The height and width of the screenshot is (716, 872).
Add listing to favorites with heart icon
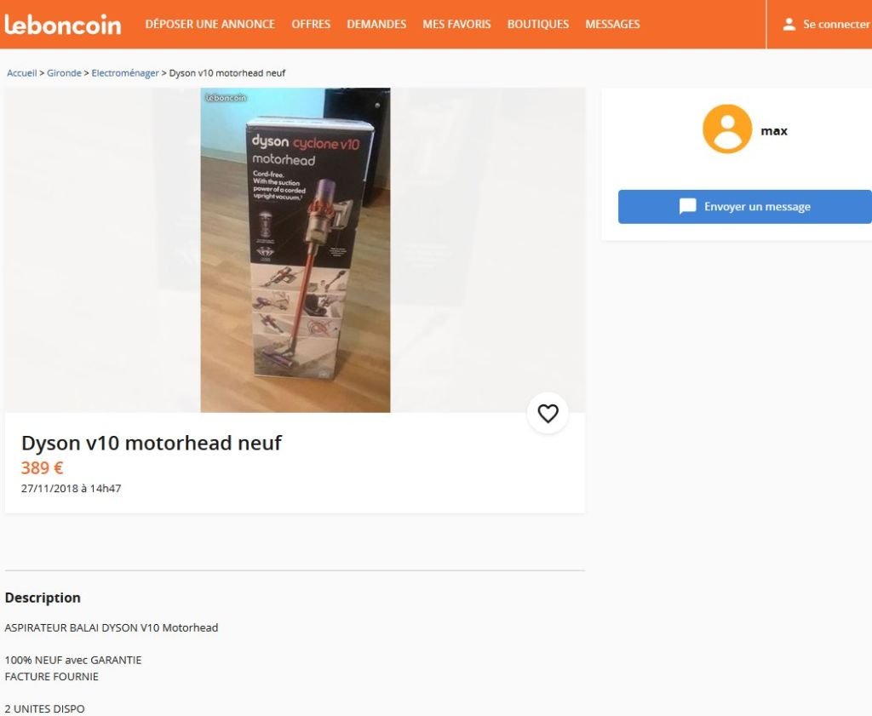click(548, 413)
